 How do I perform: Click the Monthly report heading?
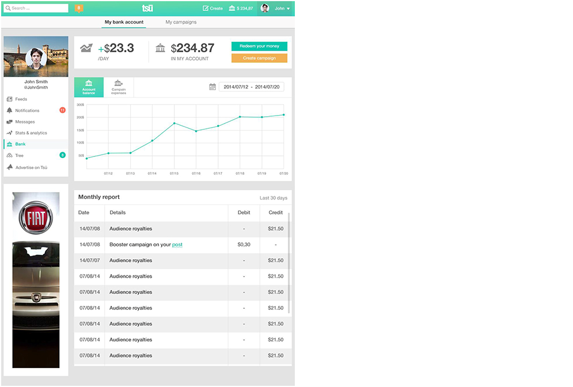(99, 197)
